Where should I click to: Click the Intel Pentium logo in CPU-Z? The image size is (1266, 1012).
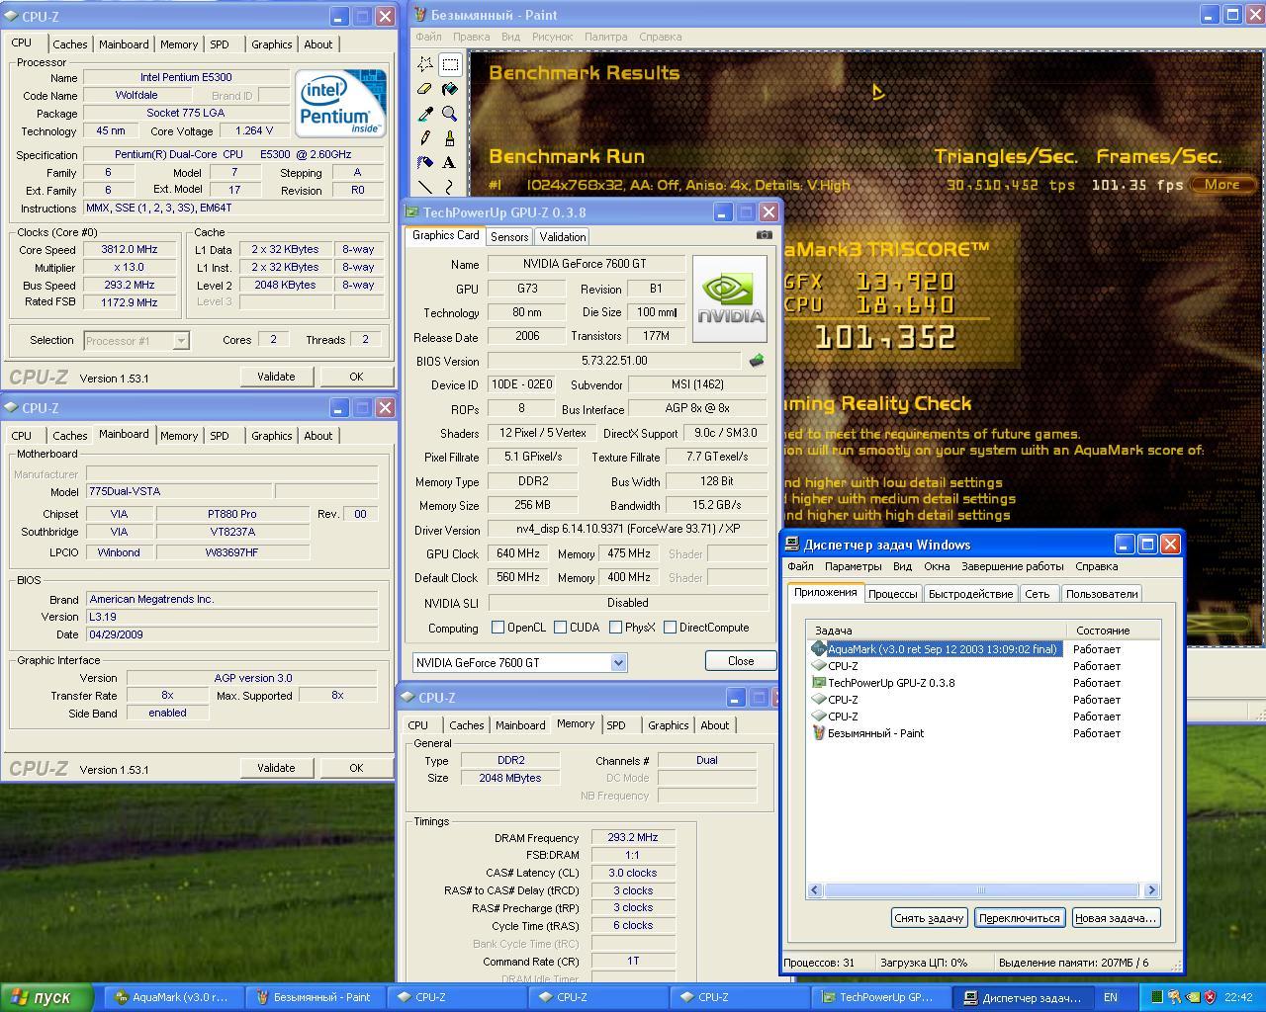340,104
